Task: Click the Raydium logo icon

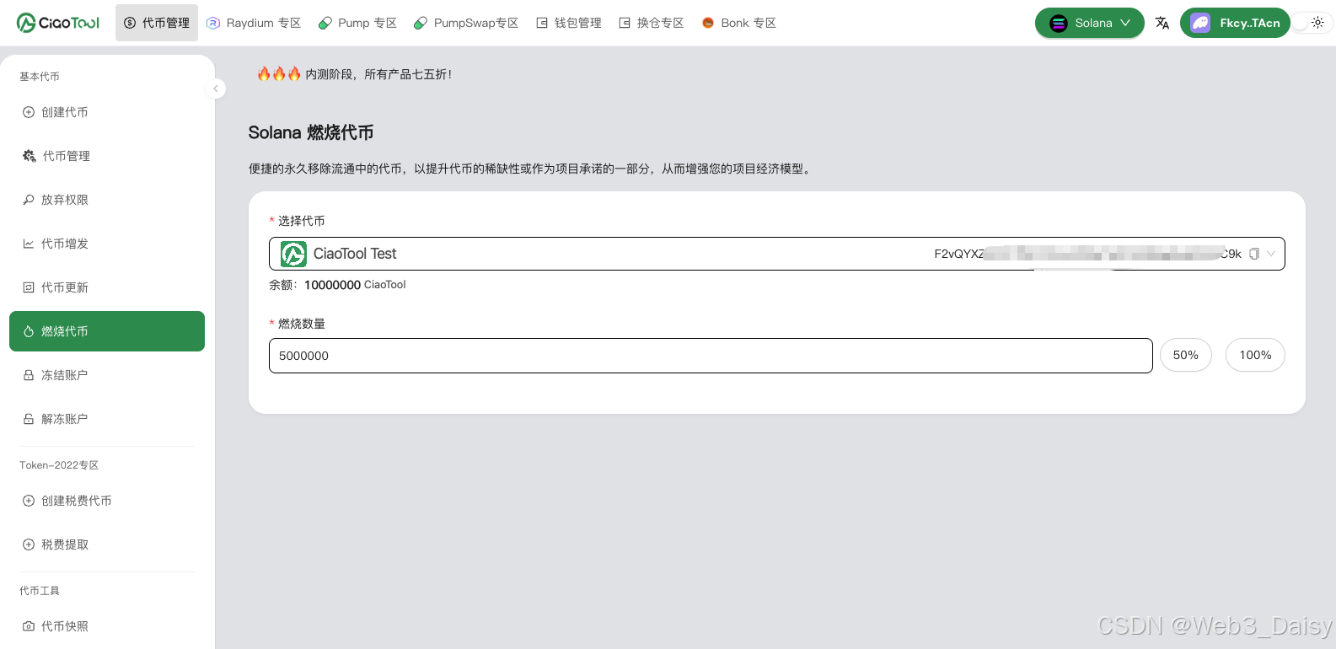Action: click(x=213, y=23)
